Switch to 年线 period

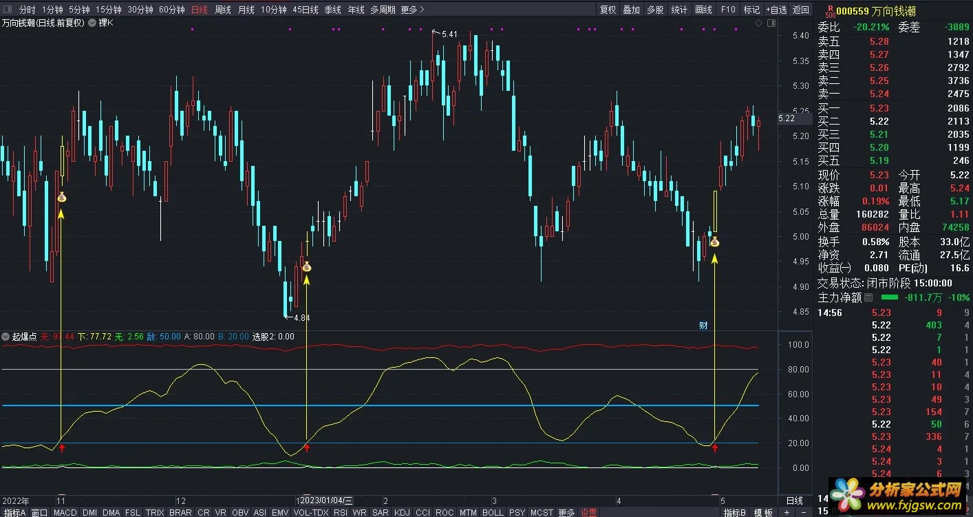tap(356, 10)
